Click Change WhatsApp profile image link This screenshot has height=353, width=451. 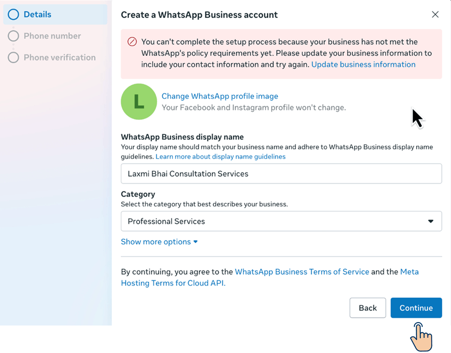(x=220, y=96)
